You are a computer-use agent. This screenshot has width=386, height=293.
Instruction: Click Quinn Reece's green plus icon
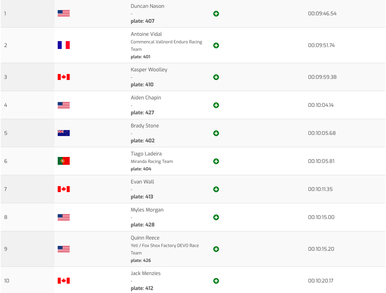click(216, 249)
